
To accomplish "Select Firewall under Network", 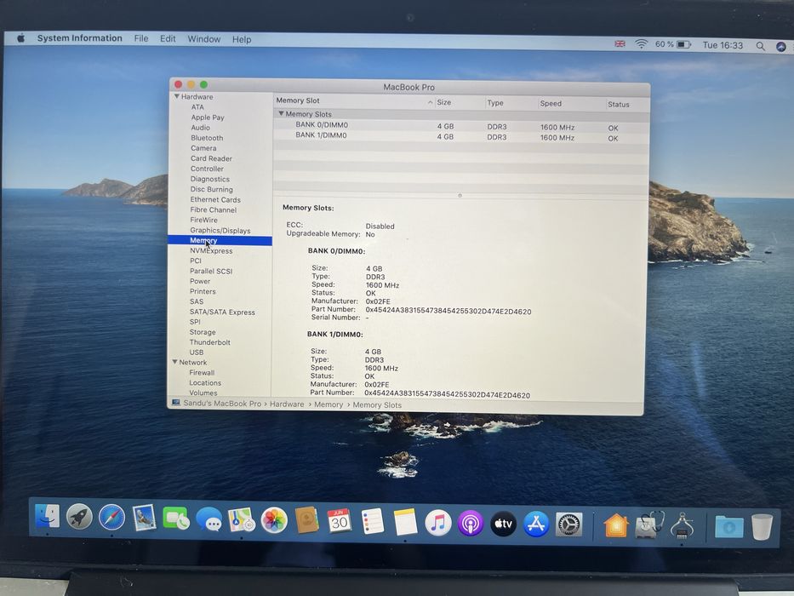I will click(x=202, y=373).
